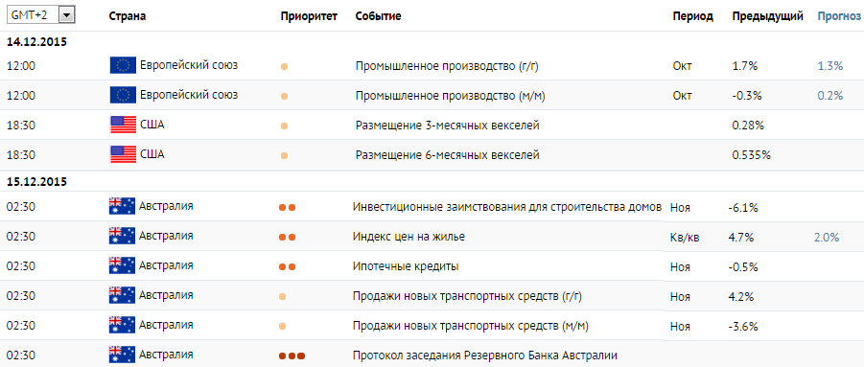The height and width of the screenshot is (367, 864).
Task: Click two-dot priority icon for Индекс цен на жилье
Action: point(287,238)
